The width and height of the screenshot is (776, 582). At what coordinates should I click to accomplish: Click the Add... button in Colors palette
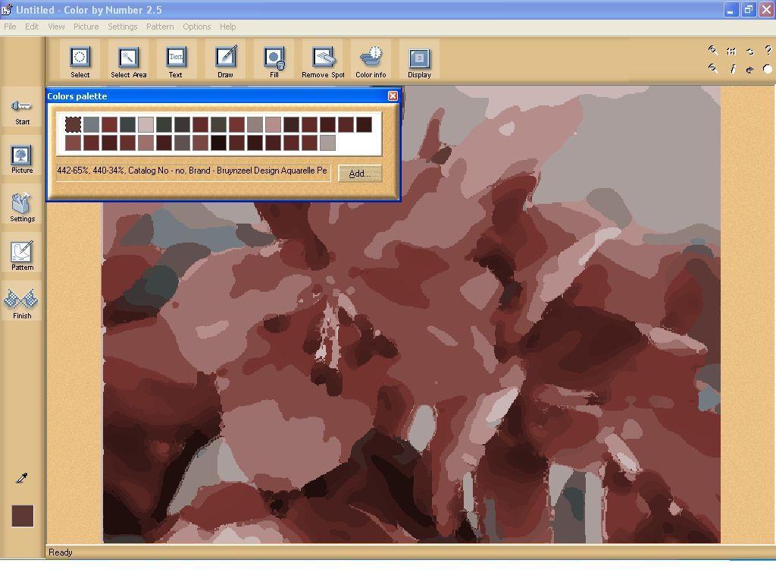click(360, 174)
